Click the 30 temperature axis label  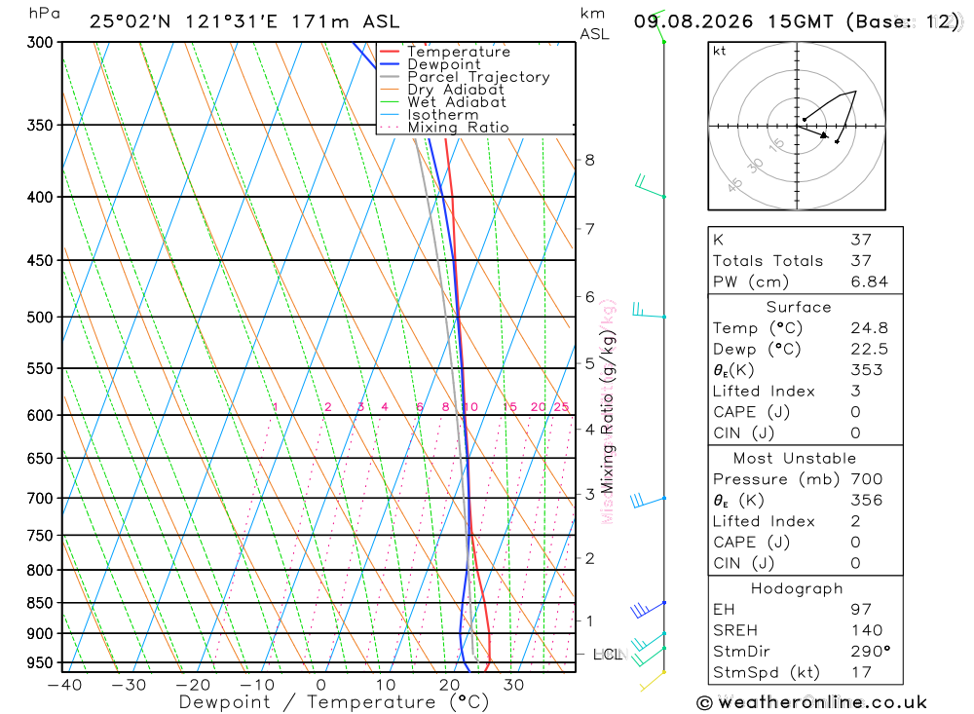513,686
